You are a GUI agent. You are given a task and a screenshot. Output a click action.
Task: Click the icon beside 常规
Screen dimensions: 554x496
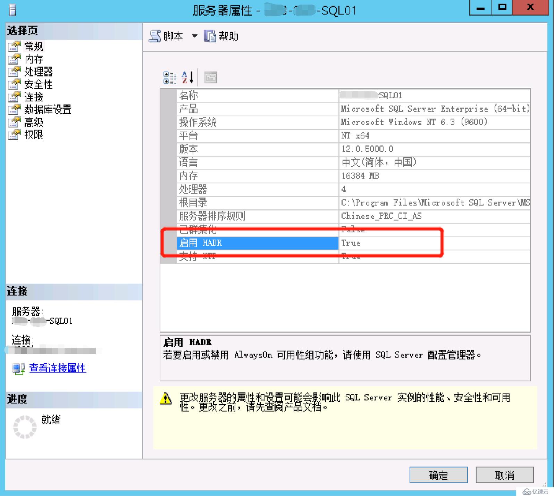[x=15, y=46]
